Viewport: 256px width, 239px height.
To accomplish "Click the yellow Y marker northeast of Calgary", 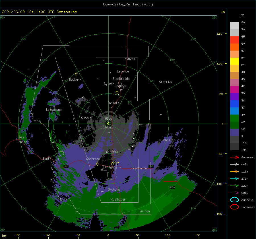I will click(x=118, y=163).
